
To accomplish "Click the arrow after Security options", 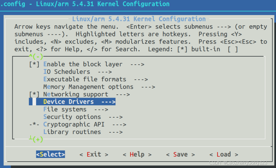I will tap(116, 117).
